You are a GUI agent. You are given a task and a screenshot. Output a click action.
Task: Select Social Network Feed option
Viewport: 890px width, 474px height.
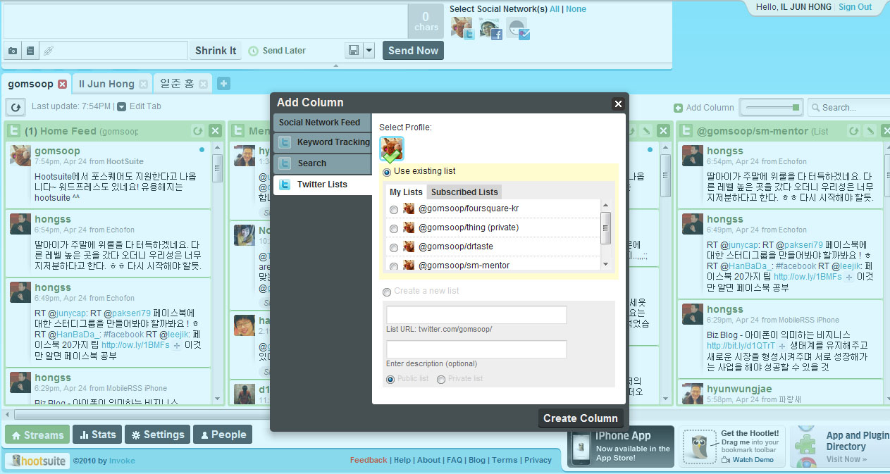coord(322,123)
